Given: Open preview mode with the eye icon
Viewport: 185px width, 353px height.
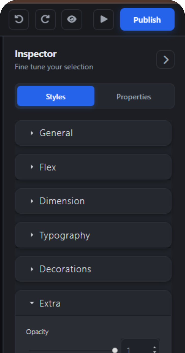Looking at the screenshot, I should click(x=72, y=19).
